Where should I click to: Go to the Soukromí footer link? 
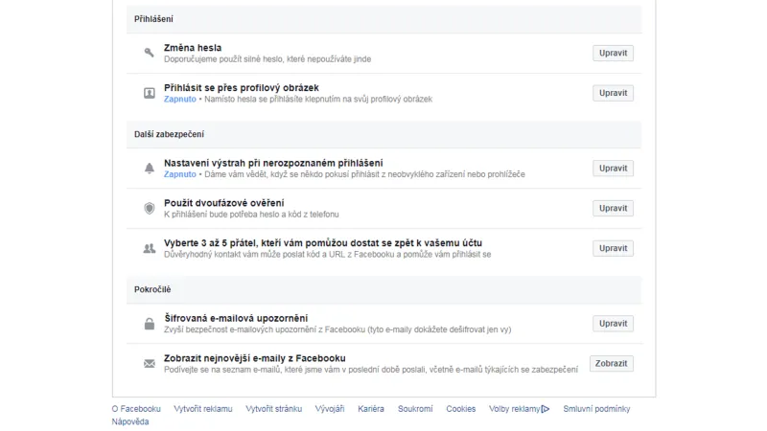click(415, 409)
